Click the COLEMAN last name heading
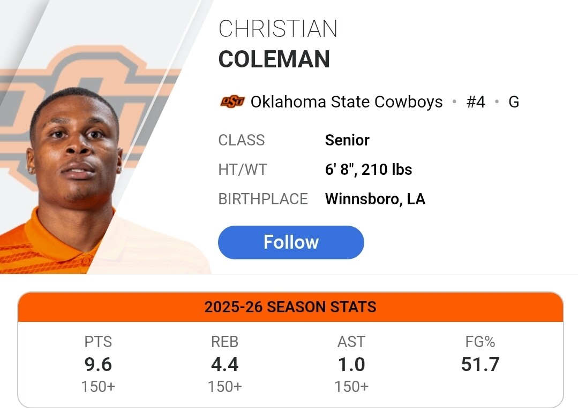Screen dimensions: 578x408 click(274, 59)
